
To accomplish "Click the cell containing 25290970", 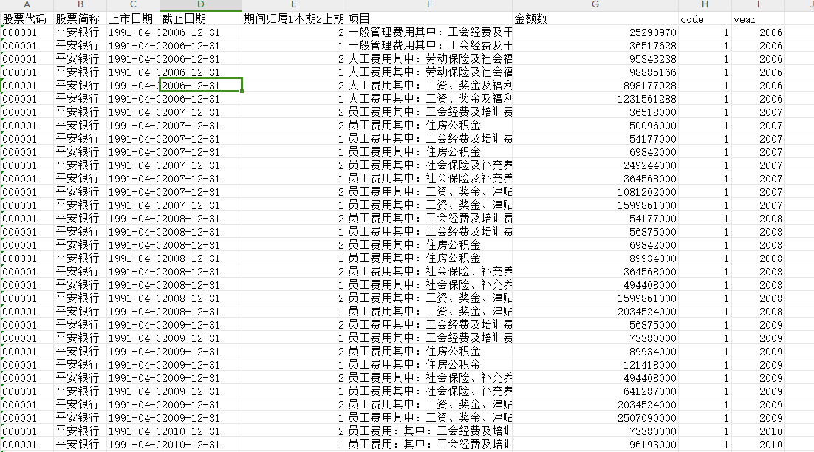I will pyautogui.click(x=595, y=32).
